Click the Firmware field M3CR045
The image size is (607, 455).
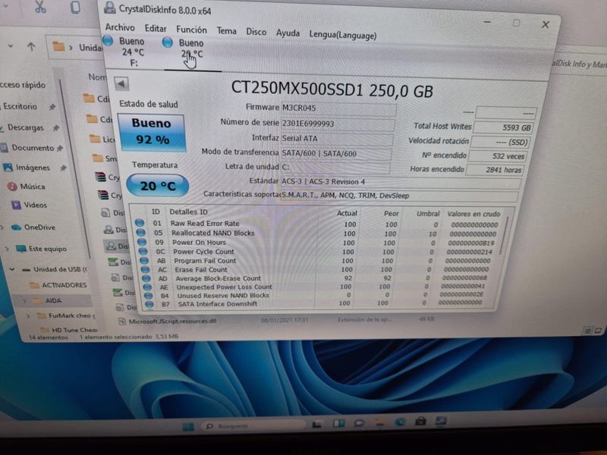click(x=338, y=108)
